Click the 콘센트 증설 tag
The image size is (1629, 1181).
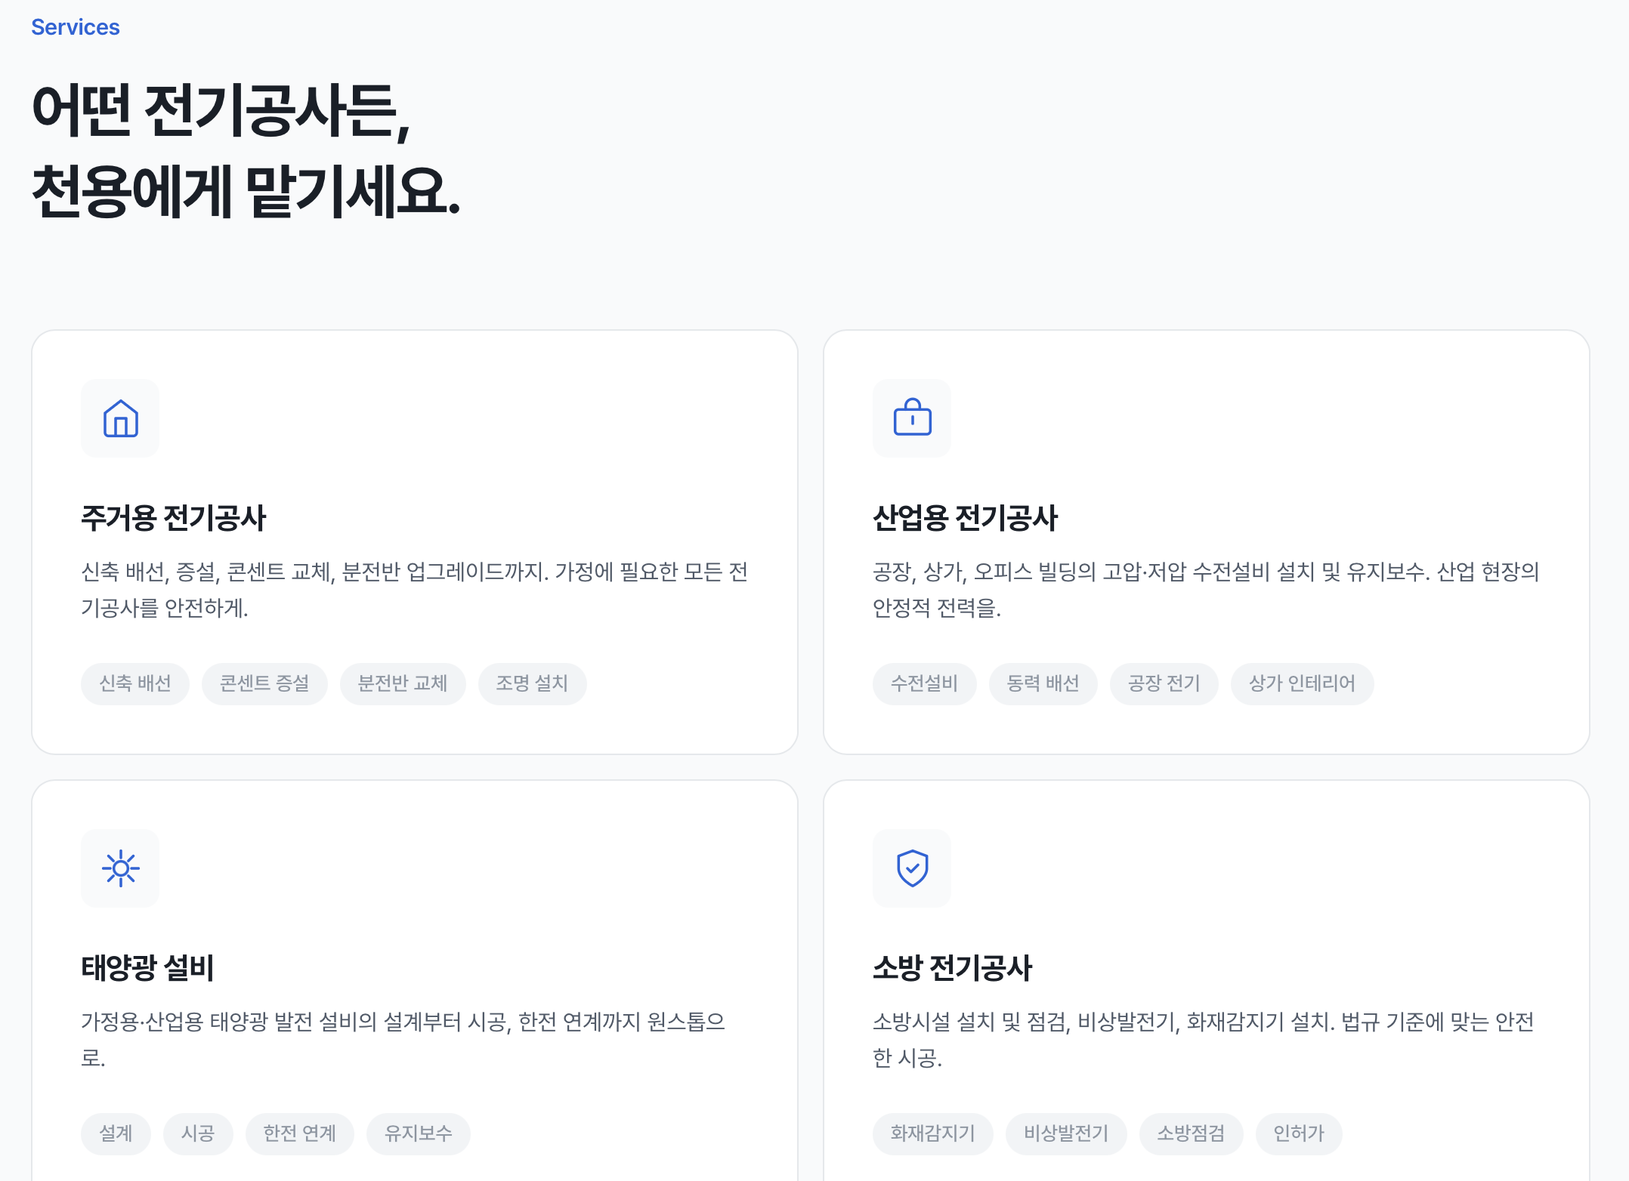(x=264, y=683)
